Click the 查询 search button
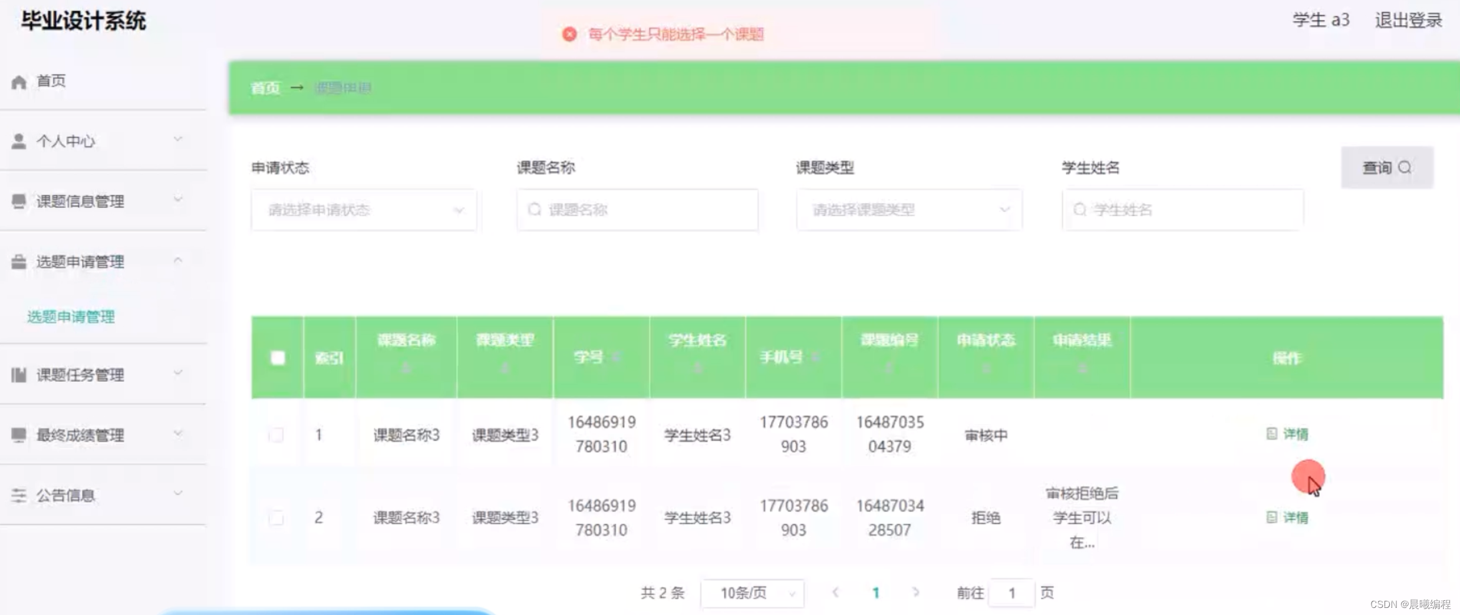This screenshot has height=615, width=1460. 1387,168
